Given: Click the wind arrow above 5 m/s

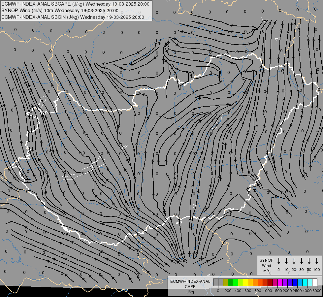Looking at the screenshot, I should click(x=278, y=261).
